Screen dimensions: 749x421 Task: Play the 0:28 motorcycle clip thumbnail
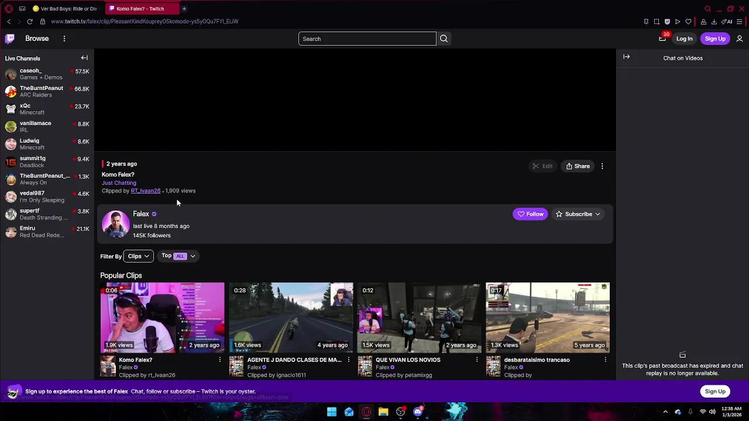point(291,318)
